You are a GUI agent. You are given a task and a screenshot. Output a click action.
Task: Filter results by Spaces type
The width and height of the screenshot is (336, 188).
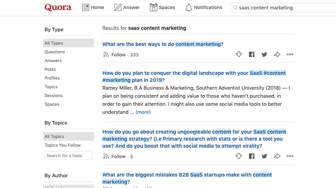[x=52, y=104]
